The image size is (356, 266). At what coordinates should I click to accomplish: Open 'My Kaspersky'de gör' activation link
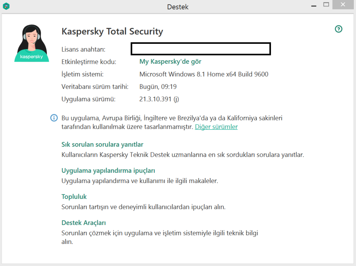click(x=170, y=61)
